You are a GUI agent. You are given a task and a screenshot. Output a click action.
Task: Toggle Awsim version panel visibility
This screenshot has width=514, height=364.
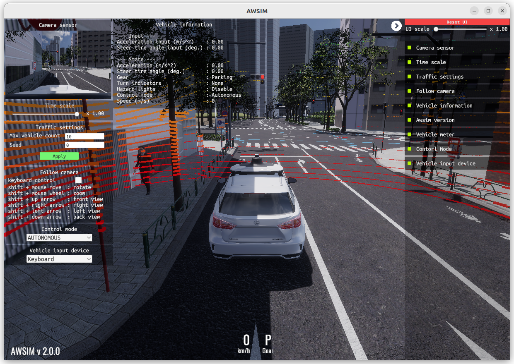click(x=409, y=120)
